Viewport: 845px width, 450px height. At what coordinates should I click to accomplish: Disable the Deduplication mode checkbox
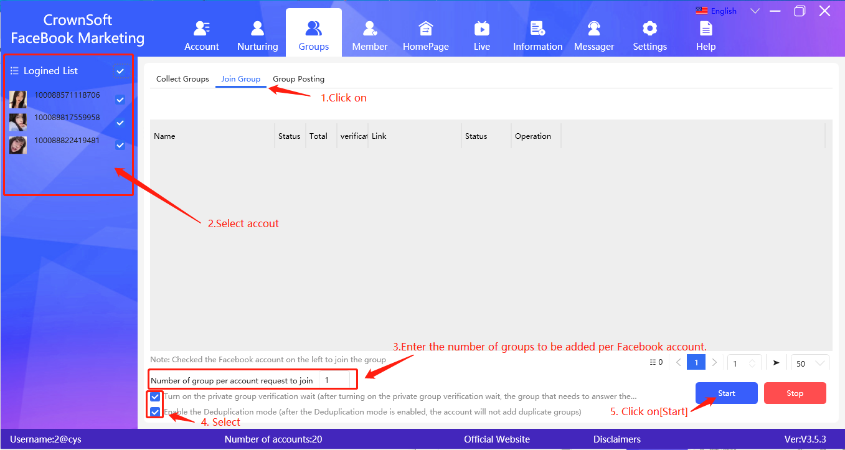155,411
